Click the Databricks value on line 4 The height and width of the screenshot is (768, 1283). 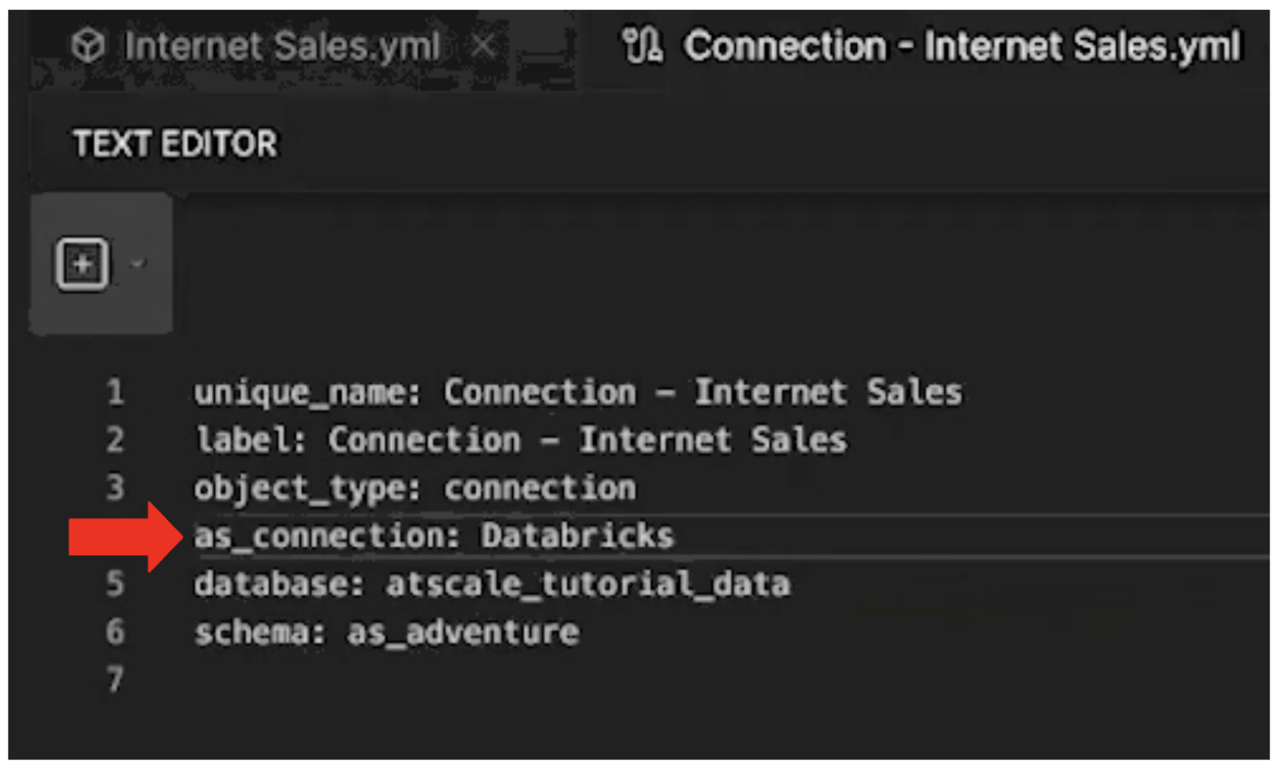(x=577, y=535)
